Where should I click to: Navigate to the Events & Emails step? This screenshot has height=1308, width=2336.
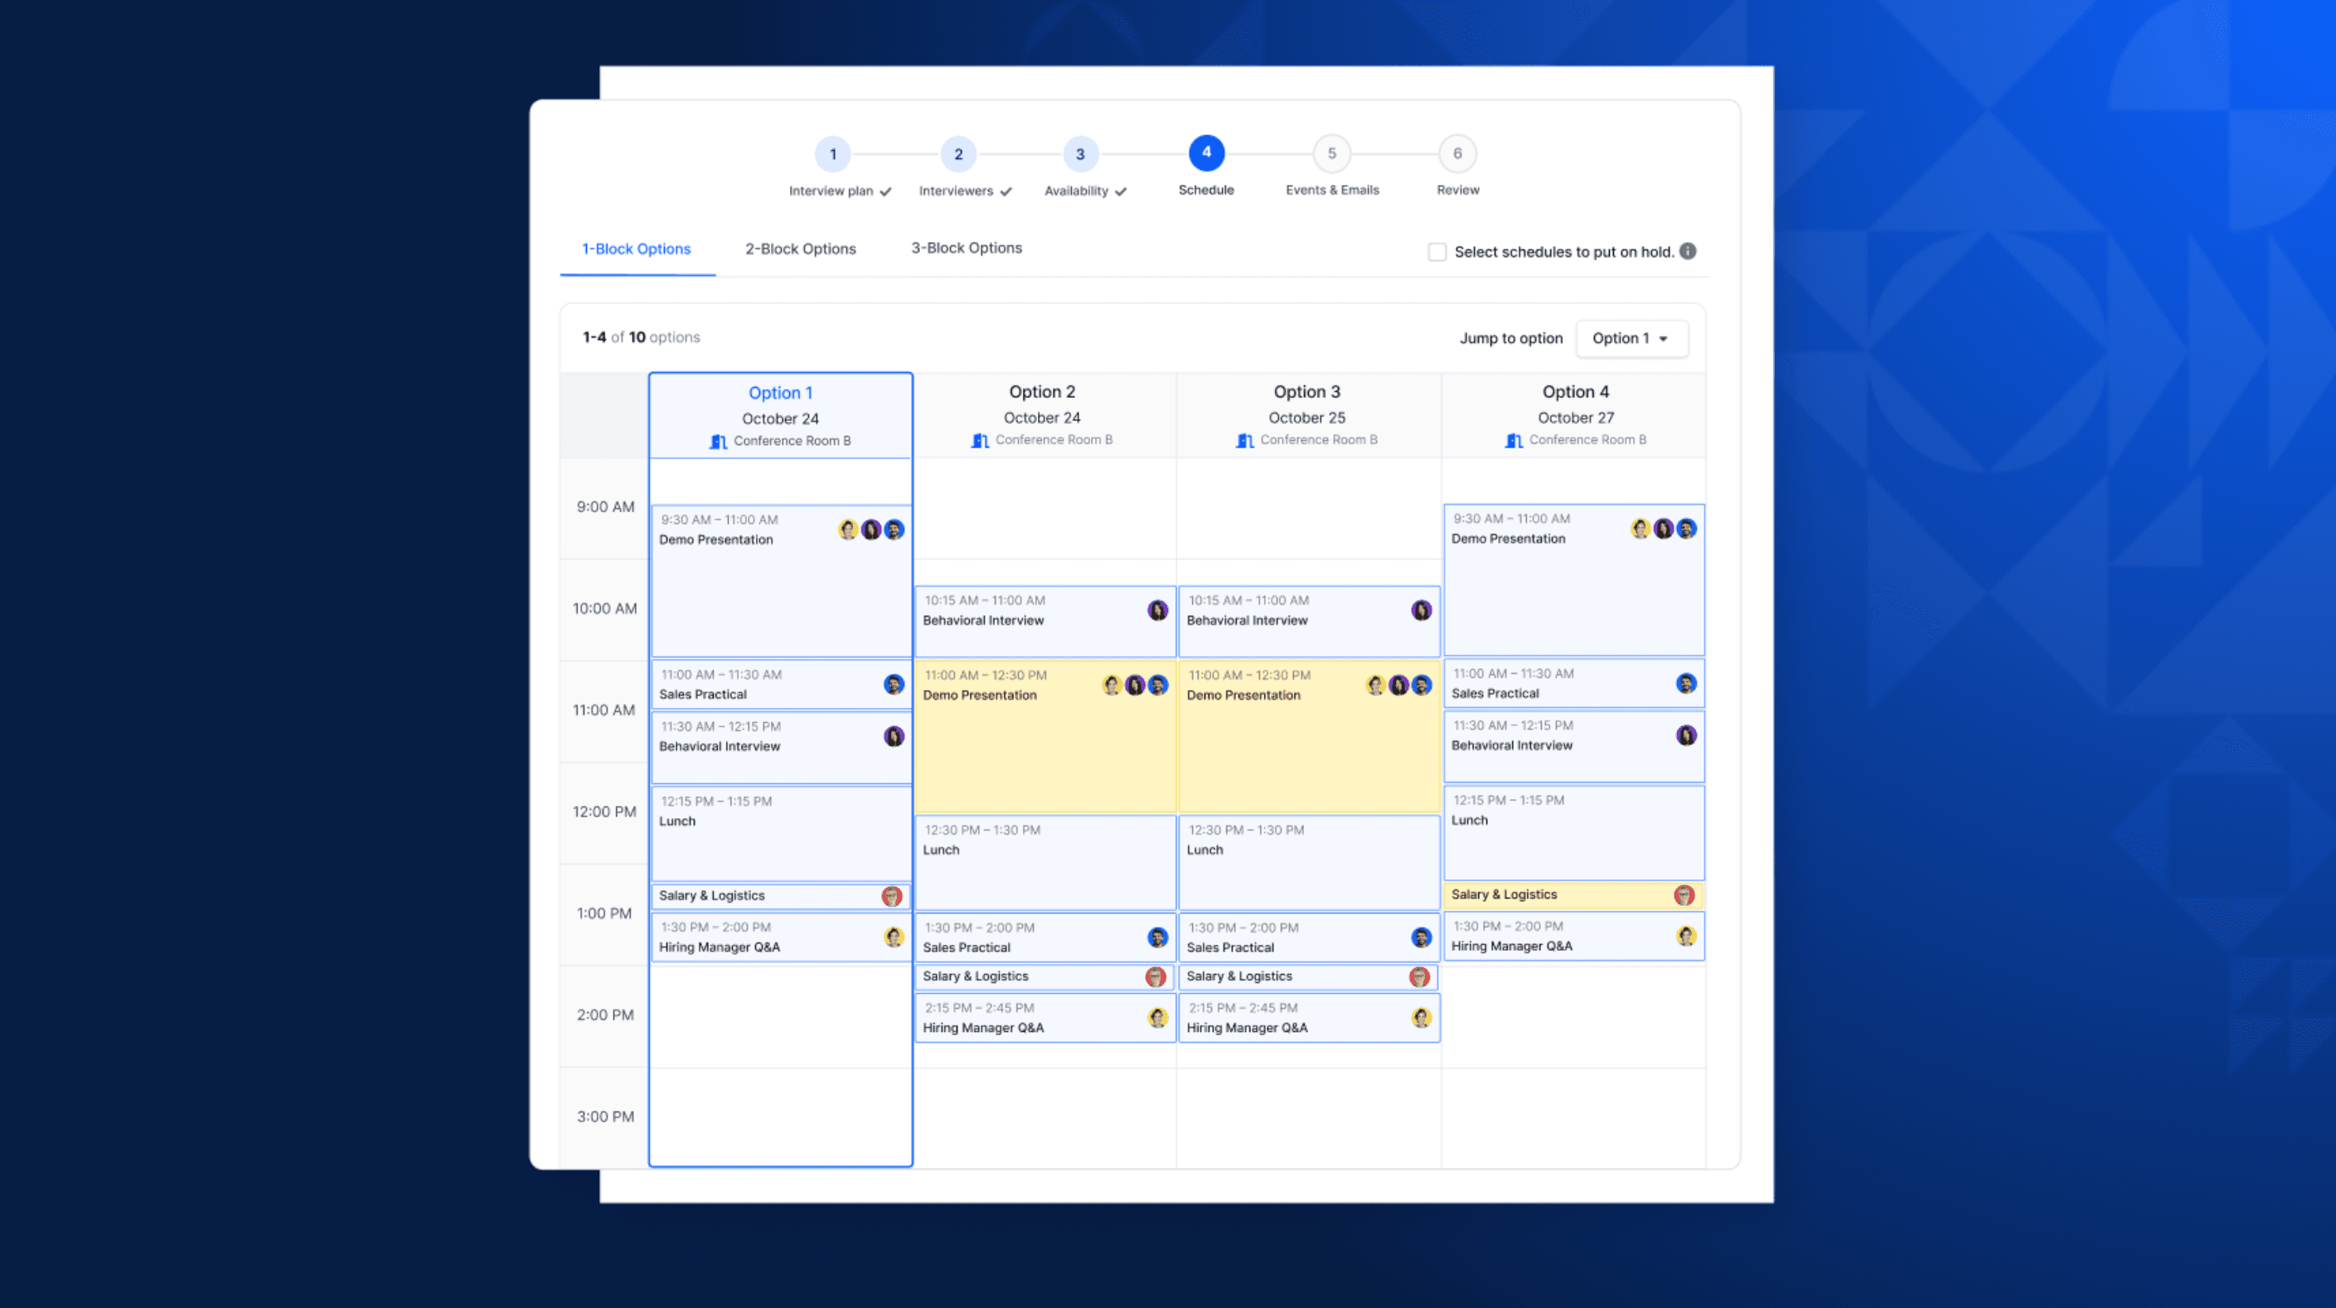[x=1331, y=153]
